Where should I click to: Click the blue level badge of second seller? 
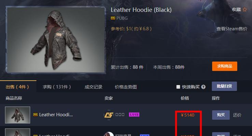(144, 135)
